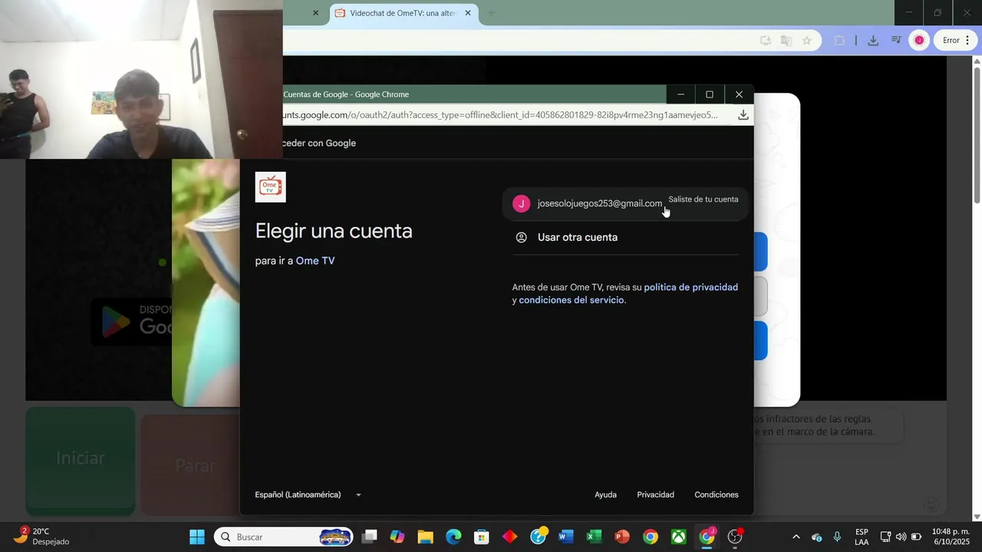This screenshot has width=982, height=552.
Task: Open the Chrome taskbar icon without the J badge
Action: click(651, 537)
